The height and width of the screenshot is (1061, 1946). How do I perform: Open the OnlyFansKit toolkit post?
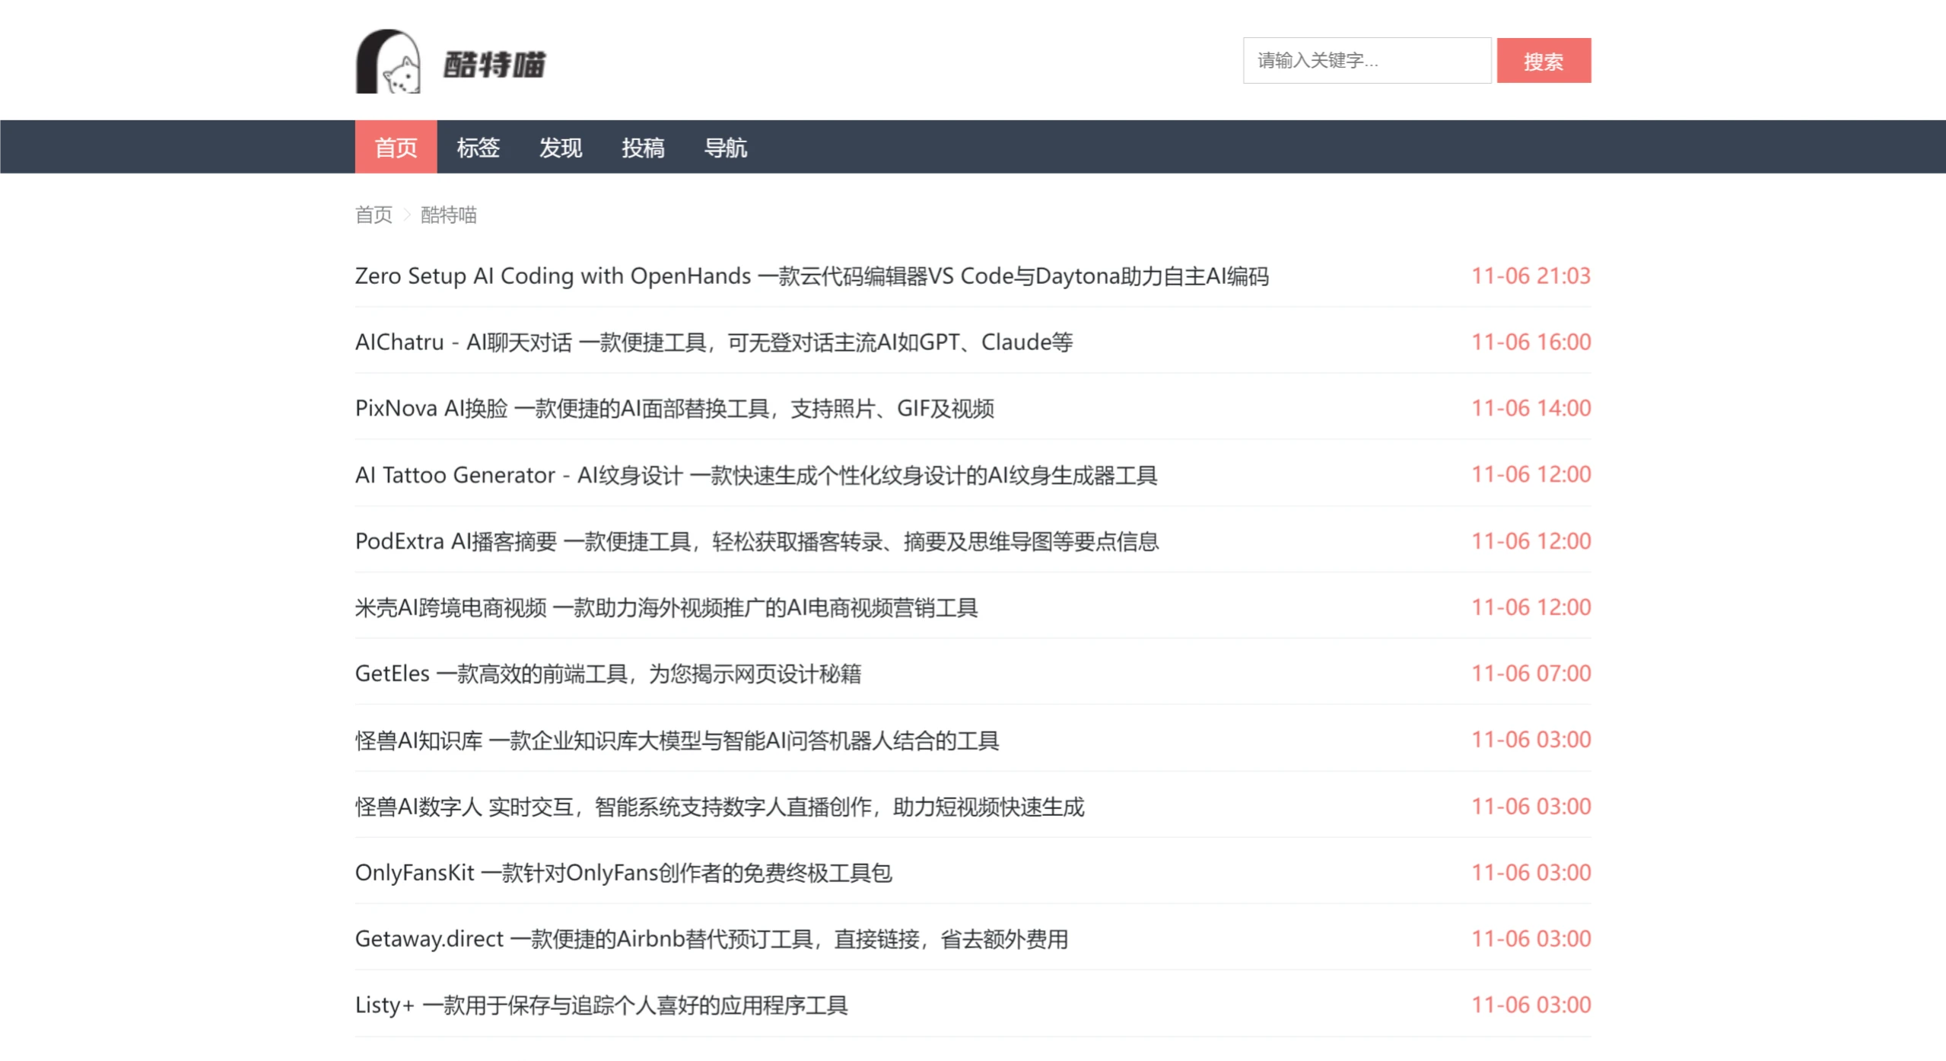pyautogui.click(x=625, y=873)
